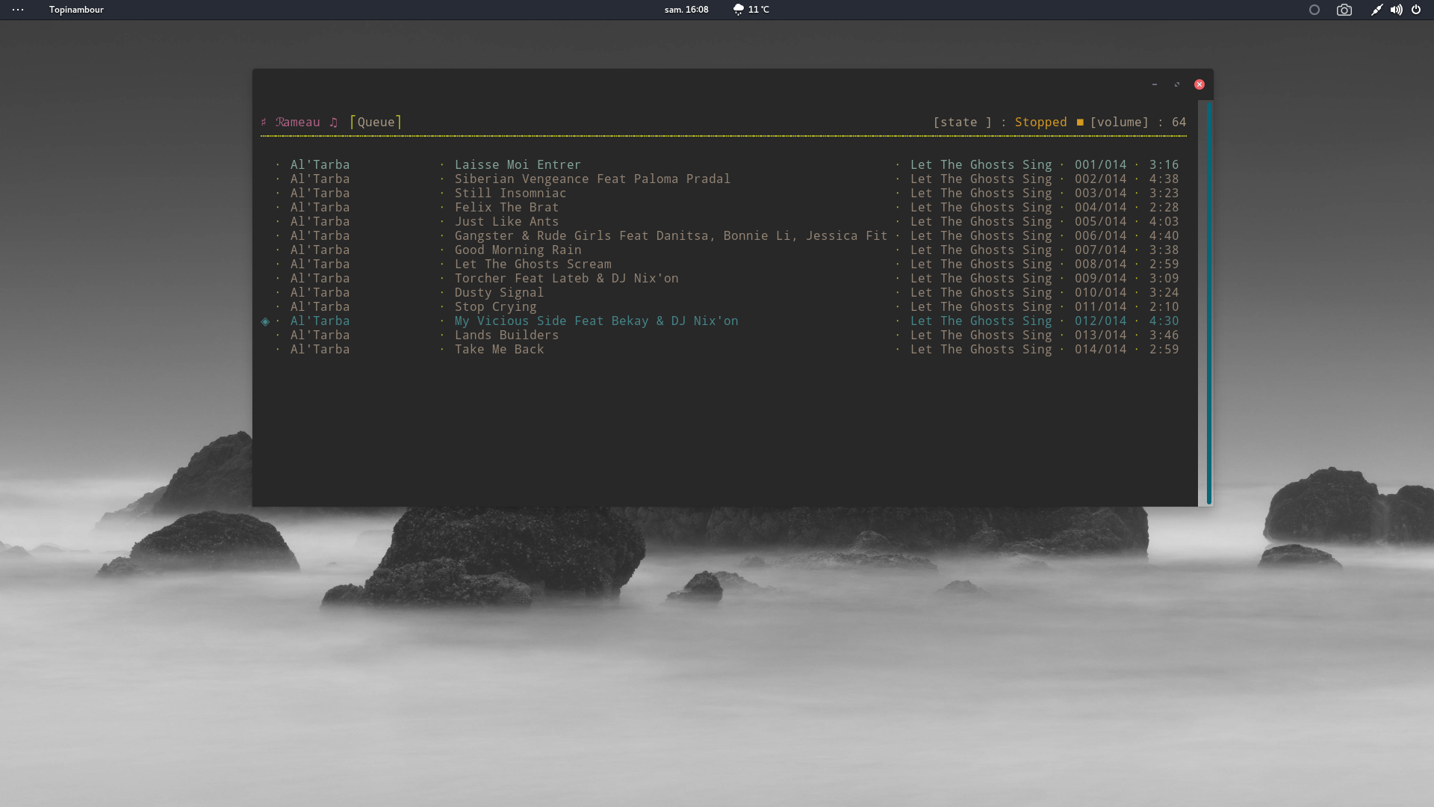
Task: Click the volume value 64
Action: coord(1179,122)
